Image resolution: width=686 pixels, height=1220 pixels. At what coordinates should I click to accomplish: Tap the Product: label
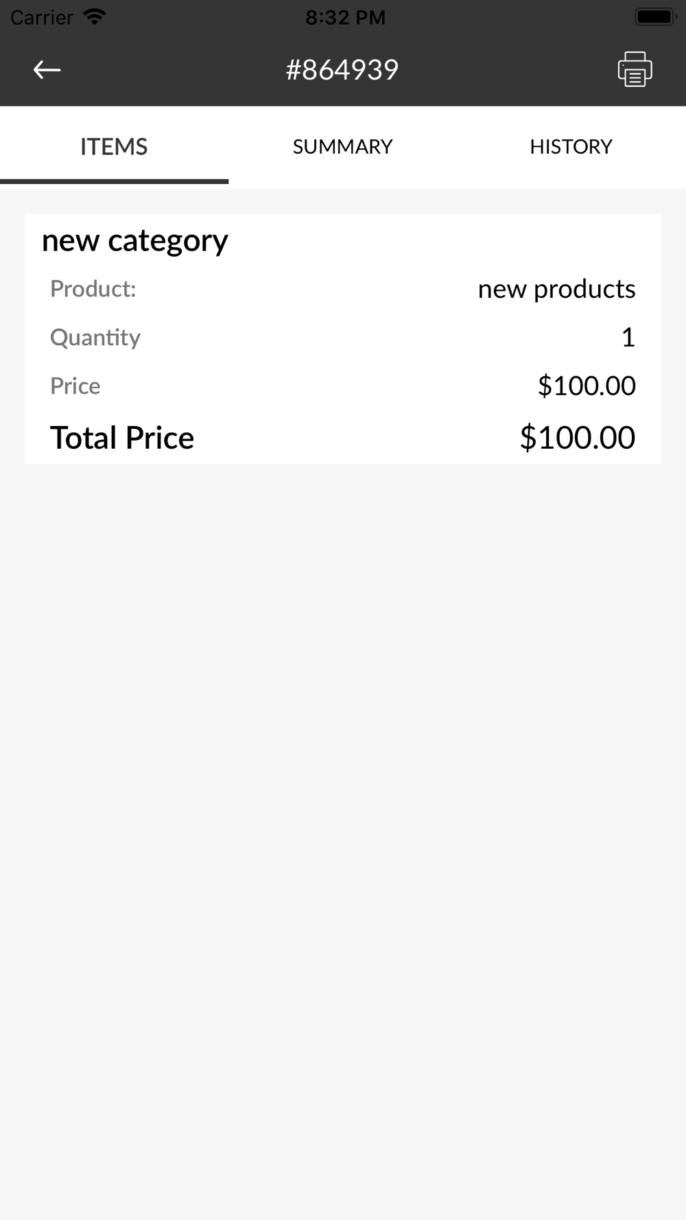[x=93, y=289]
